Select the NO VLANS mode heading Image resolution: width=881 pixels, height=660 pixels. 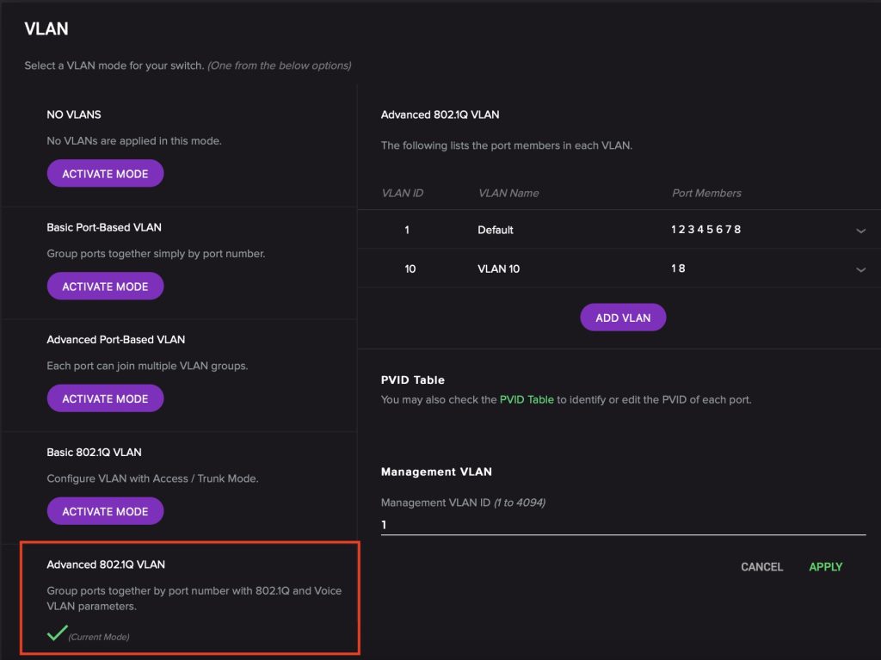(74, 114)
